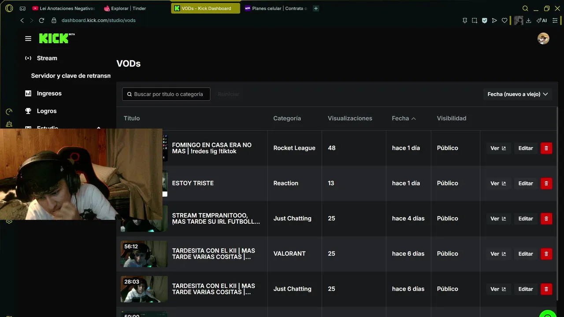Open the browser easy setup sliders icon

click(555, 20)
